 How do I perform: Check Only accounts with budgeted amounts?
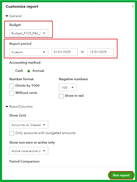[12, 133]
